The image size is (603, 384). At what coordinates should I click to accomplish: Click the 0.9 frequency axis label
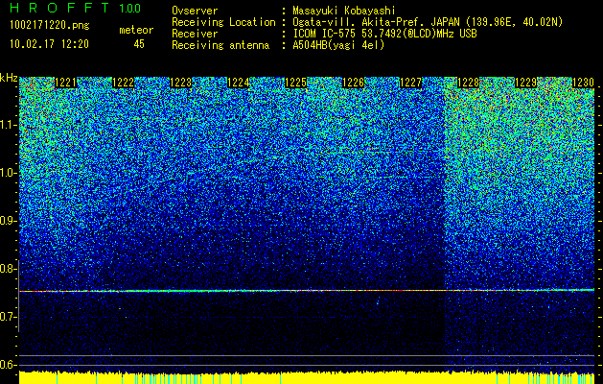coord(8,221)
